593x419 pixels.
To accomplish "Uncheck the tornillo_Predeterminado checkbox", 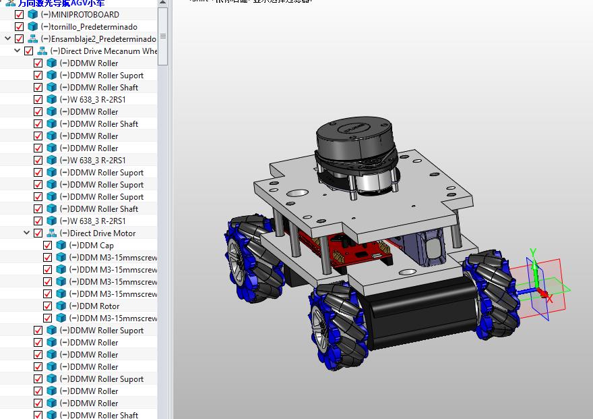I will pos(19,27).
